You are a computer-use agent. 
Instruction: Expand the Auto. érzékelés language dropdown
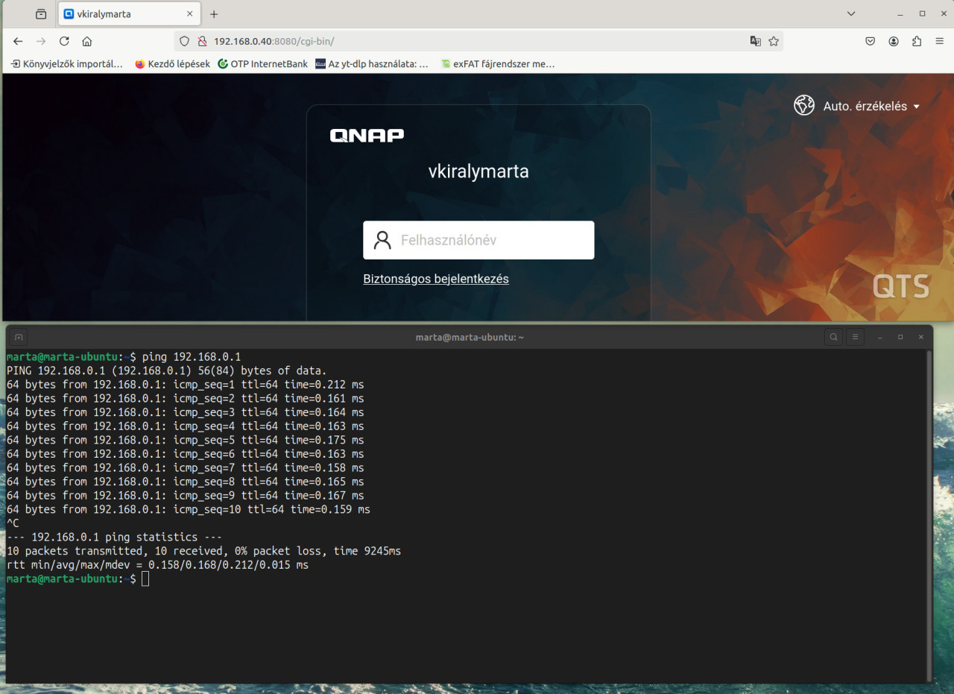[x=871, y=106]
